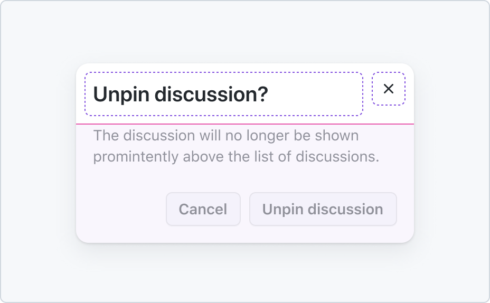Click the question mark in the title
The width and height of the screenshot is (490, 303).
[x=263, y=94]
